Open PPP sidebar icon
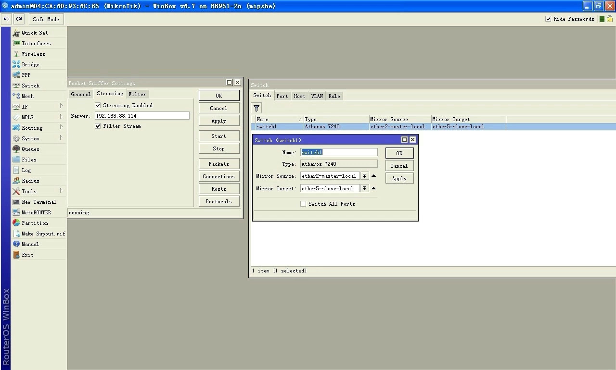The image size is (616, 370). [16, 75]
